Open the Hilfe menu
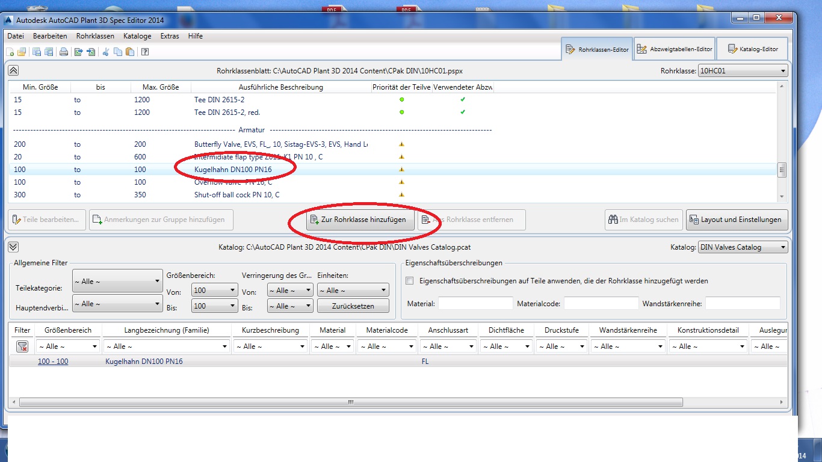This screenshot has width=822, height=462. click(x=195, y=36)
